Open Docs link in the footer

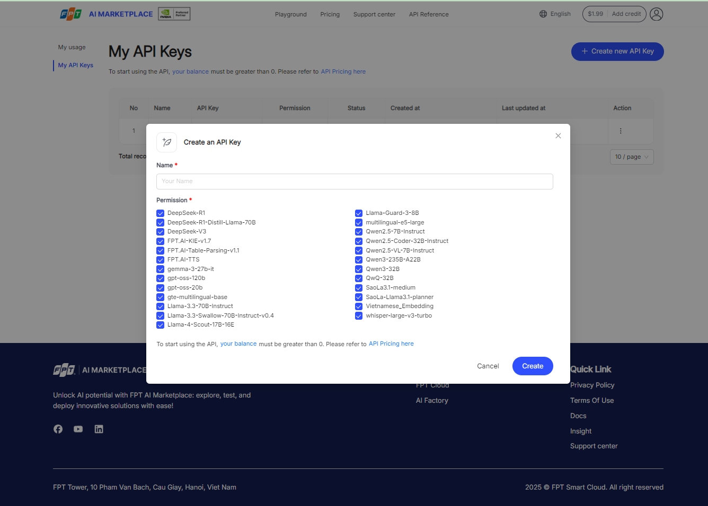tap(578, 416)
